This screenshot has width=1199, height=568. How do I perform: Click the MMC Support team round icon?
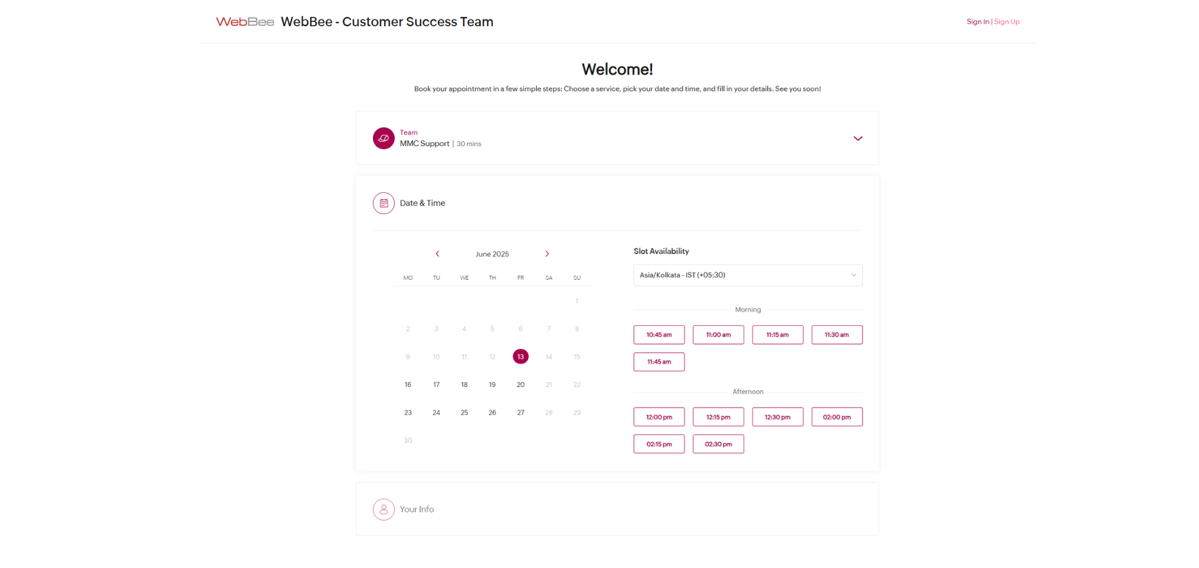[383, 139]
